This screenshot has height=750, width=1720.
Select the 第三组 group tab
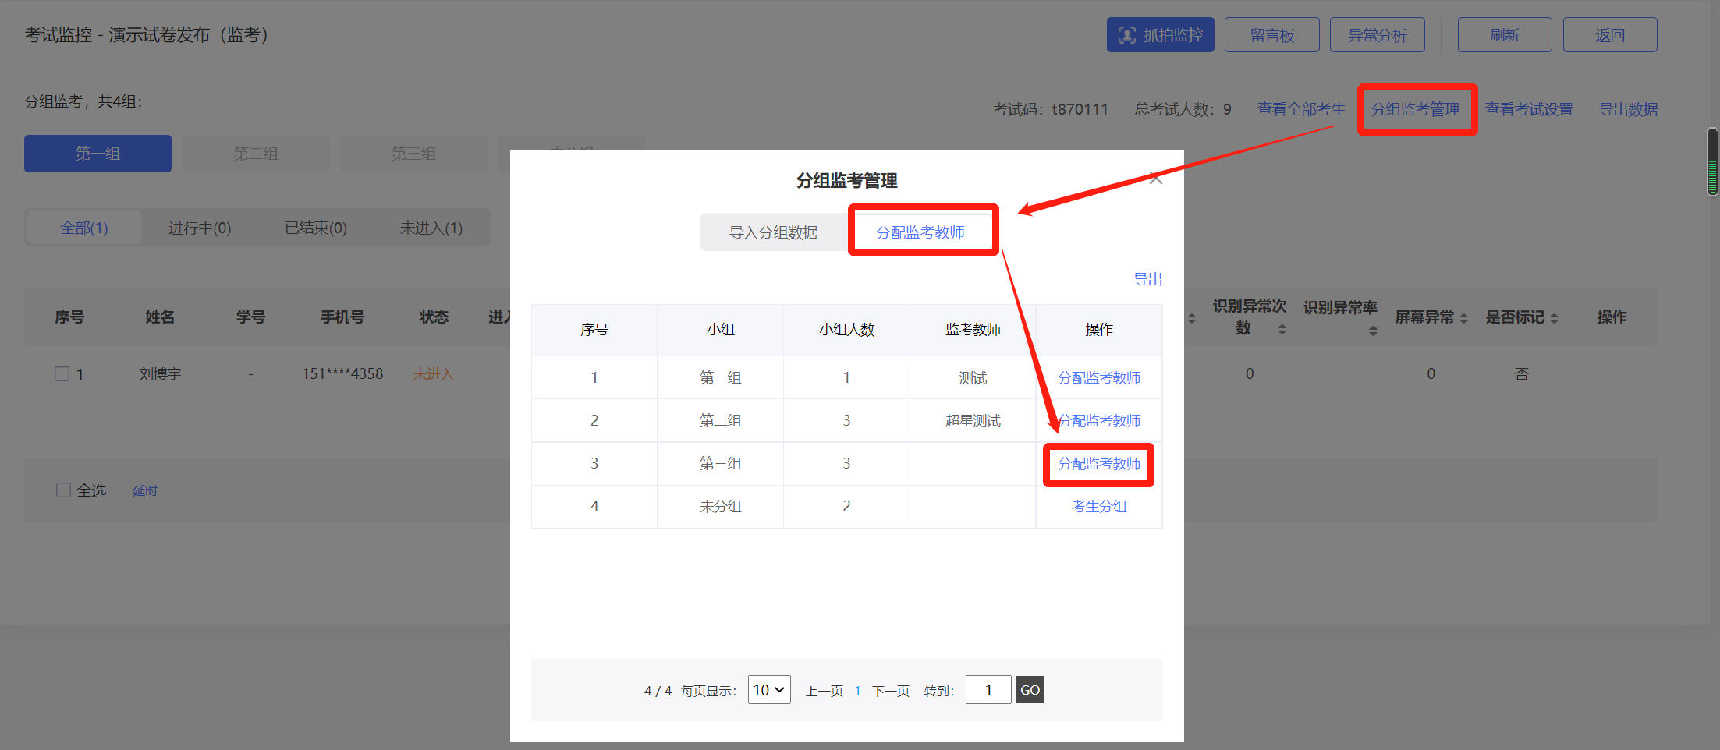pos(413,154)
